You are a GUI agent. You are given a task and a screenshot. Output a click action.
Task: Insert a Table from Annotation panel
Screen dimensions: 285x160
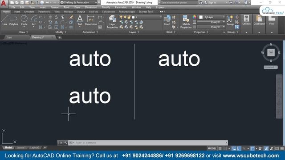100,27
